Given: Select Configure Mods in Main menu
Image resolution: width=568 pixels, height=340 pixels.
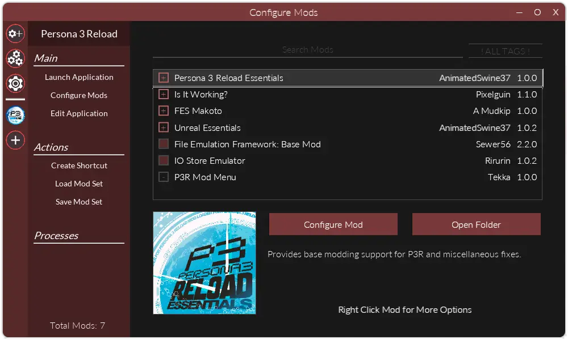Looking at the screenshot, I should click(79, 95).
